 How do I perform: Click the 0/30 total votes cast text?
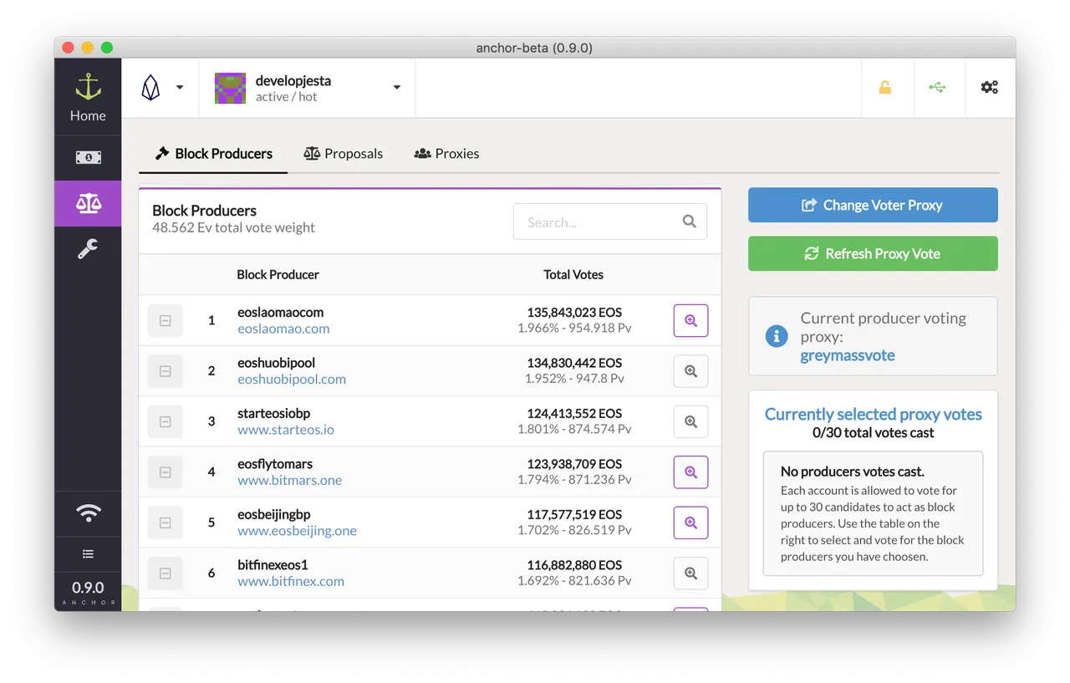pyautogui.click(x=873, y=433)
